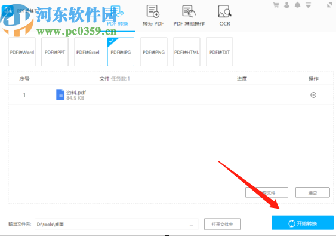Screen dimensions: 336x236
Task: Select the PDF转JPG conversion option
Action: pos(121,52)
